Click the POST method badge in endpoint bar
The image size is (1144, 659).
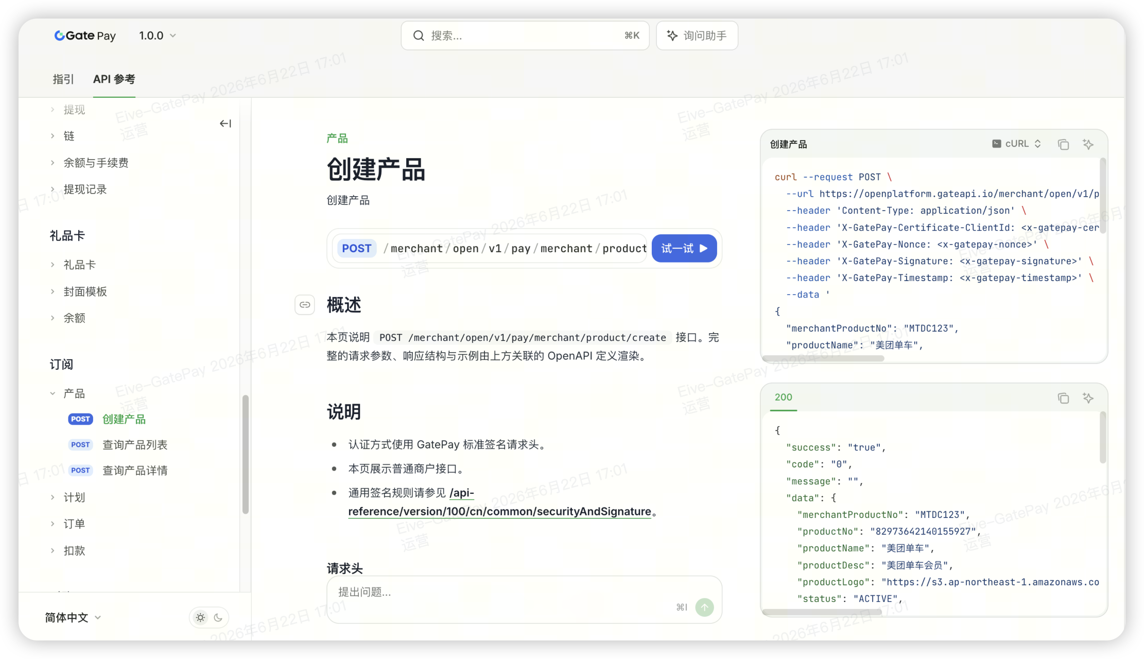356,249
